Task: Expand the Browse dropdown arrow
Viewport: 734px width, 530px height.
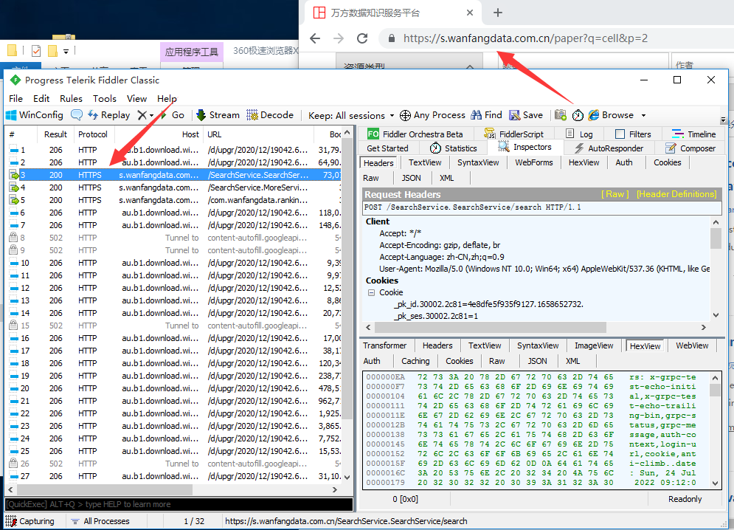Action: click(644, 115)
